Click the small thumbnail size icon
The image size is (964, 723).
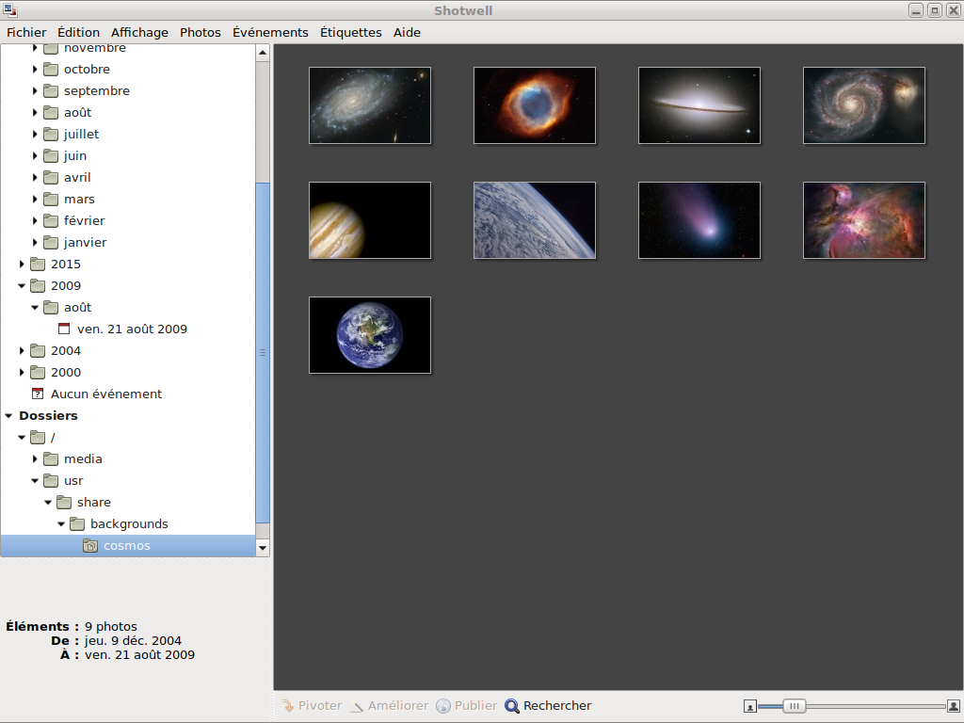[x=750, y=706]
